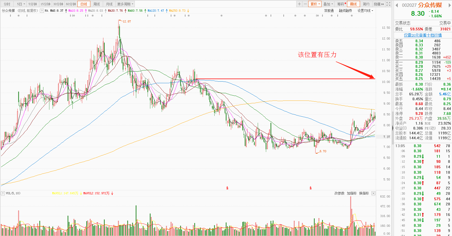Click the first red S marker on timeline

pyautogui.click(x=227, y=188)
